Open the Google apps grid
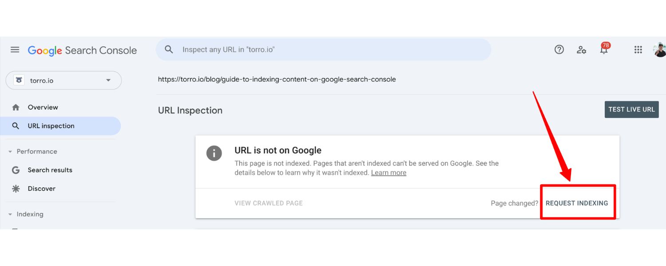Viewport: 666px width, 266px height. 638,50
